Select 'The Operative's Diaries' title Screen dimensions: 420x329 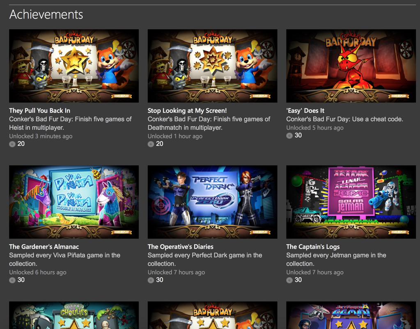[181, 247]
